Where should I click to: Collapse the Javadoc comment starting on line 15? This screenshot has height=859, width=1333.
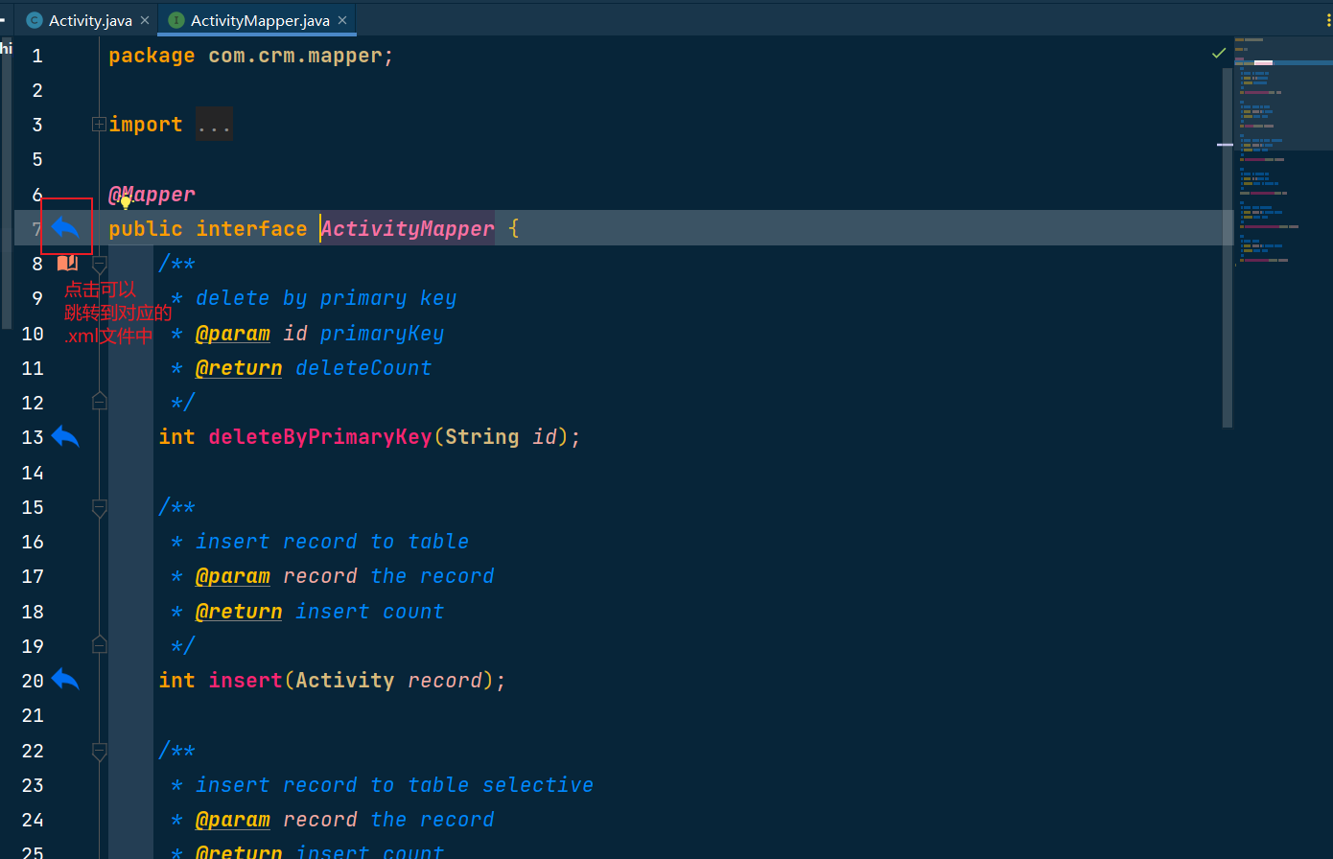99,507
